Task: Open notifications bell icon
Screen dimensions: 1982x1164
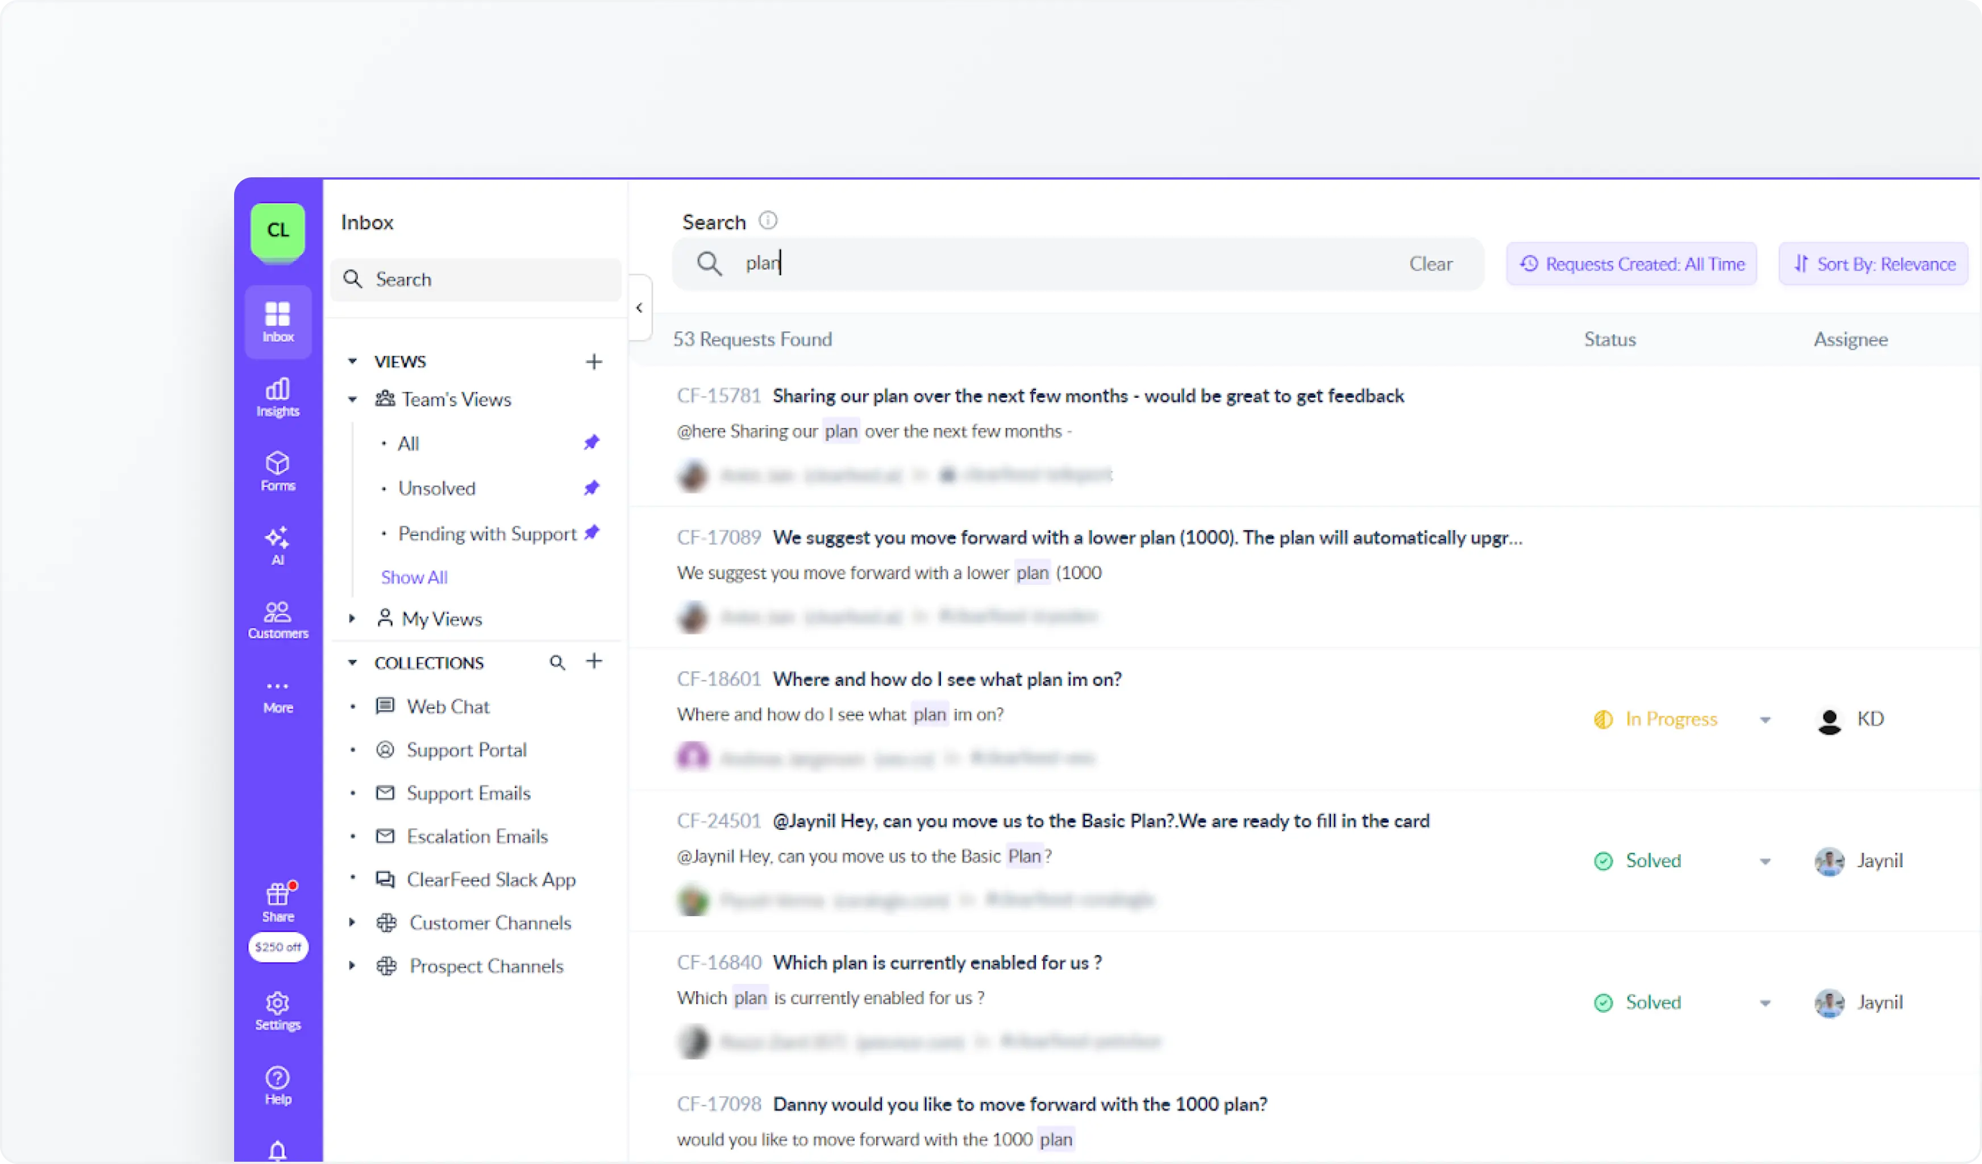Action: [x=278, y=1150]
